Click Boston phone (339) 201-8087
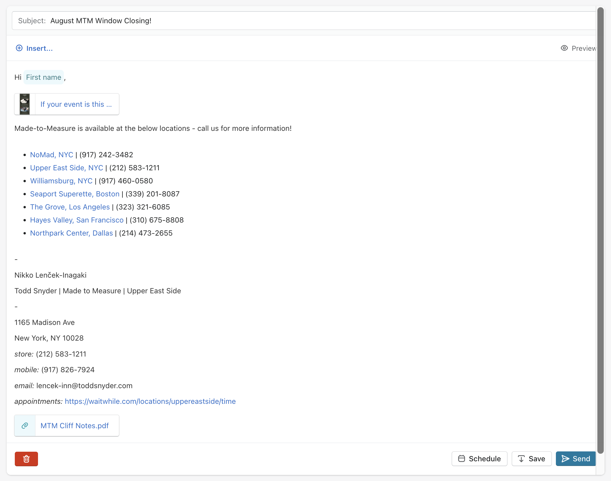The width and height of the screenshot is (611, 481). pyautogui.click(x=153, y=194)
